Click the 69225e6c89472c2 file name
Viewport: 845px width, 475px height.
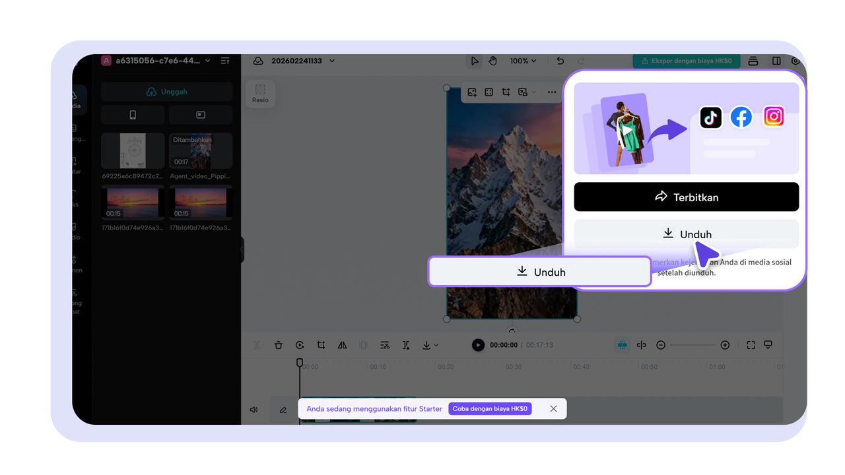click(133, 176)
